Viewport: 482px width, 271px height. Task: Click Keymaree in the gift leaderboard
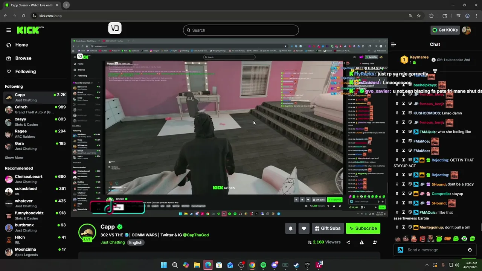pos(419,57)
